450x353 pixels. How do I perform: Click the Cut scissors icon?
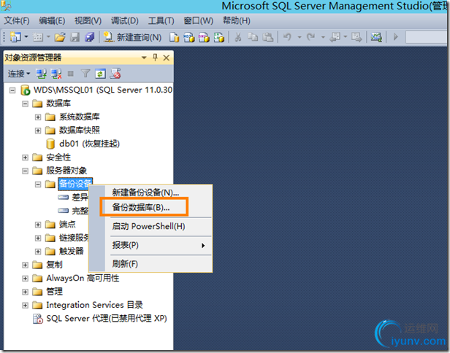(x=238, y=37)
